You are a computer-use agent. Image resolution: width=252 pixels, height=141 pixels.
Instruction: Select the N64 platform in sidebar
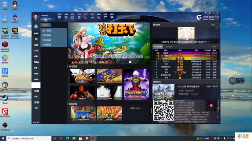click(36, 80)
